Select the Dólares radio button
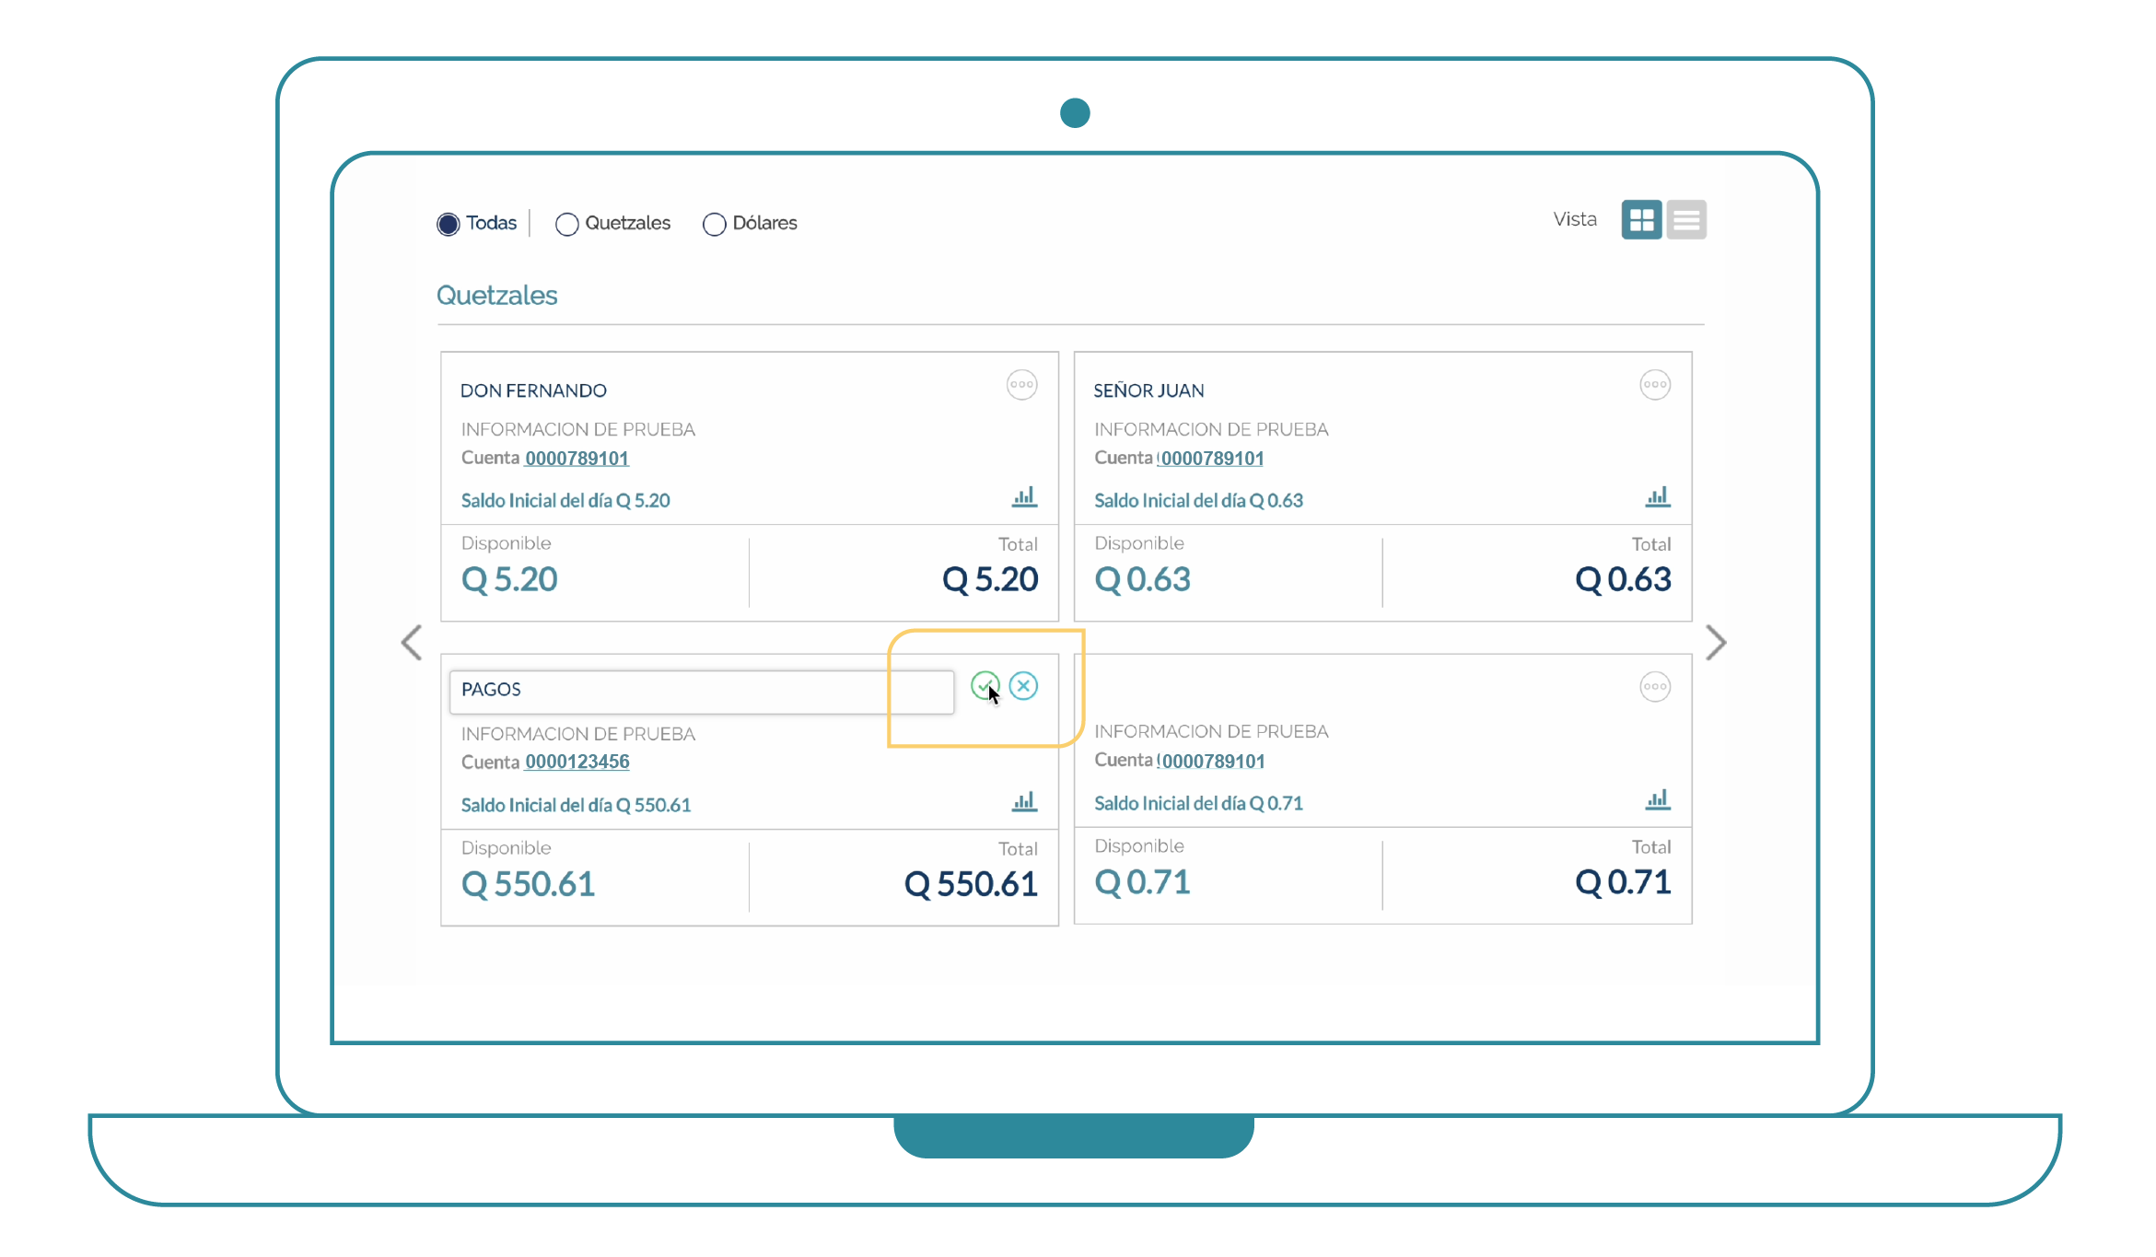 click(x=714, y=224)
